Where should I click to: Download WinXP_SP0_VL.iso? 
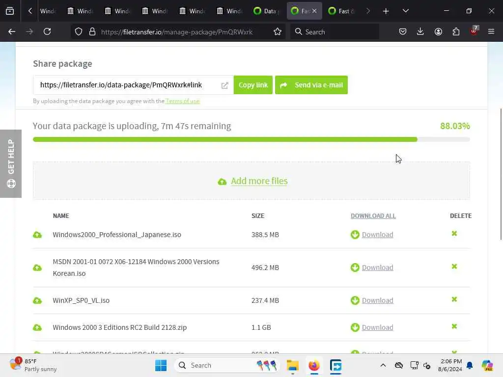377,300
